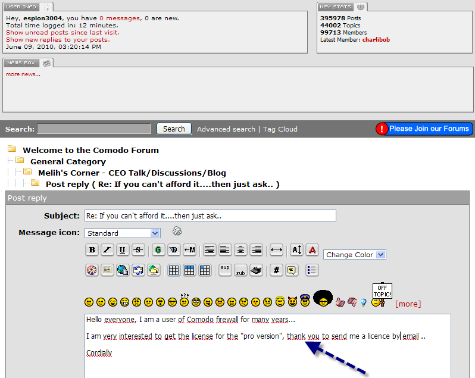This screenshot has height=378, width=475.
Task: Click the espion3004 username text
Action: 43,18
